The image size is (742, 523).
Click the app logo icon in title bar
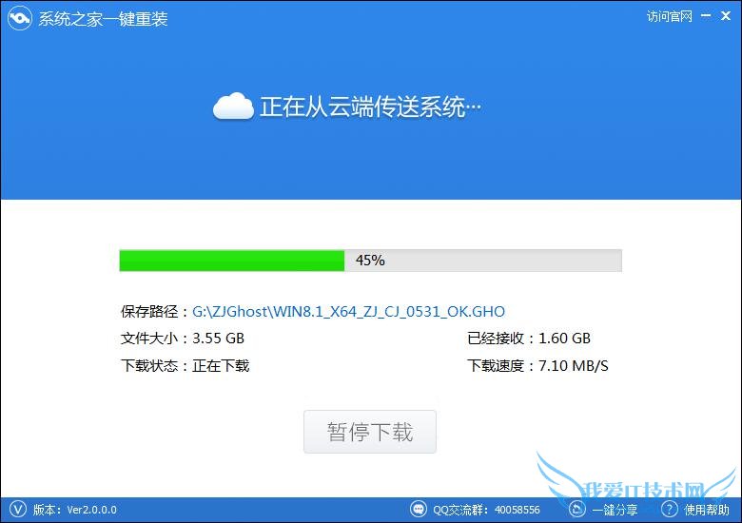coord(20,18)
